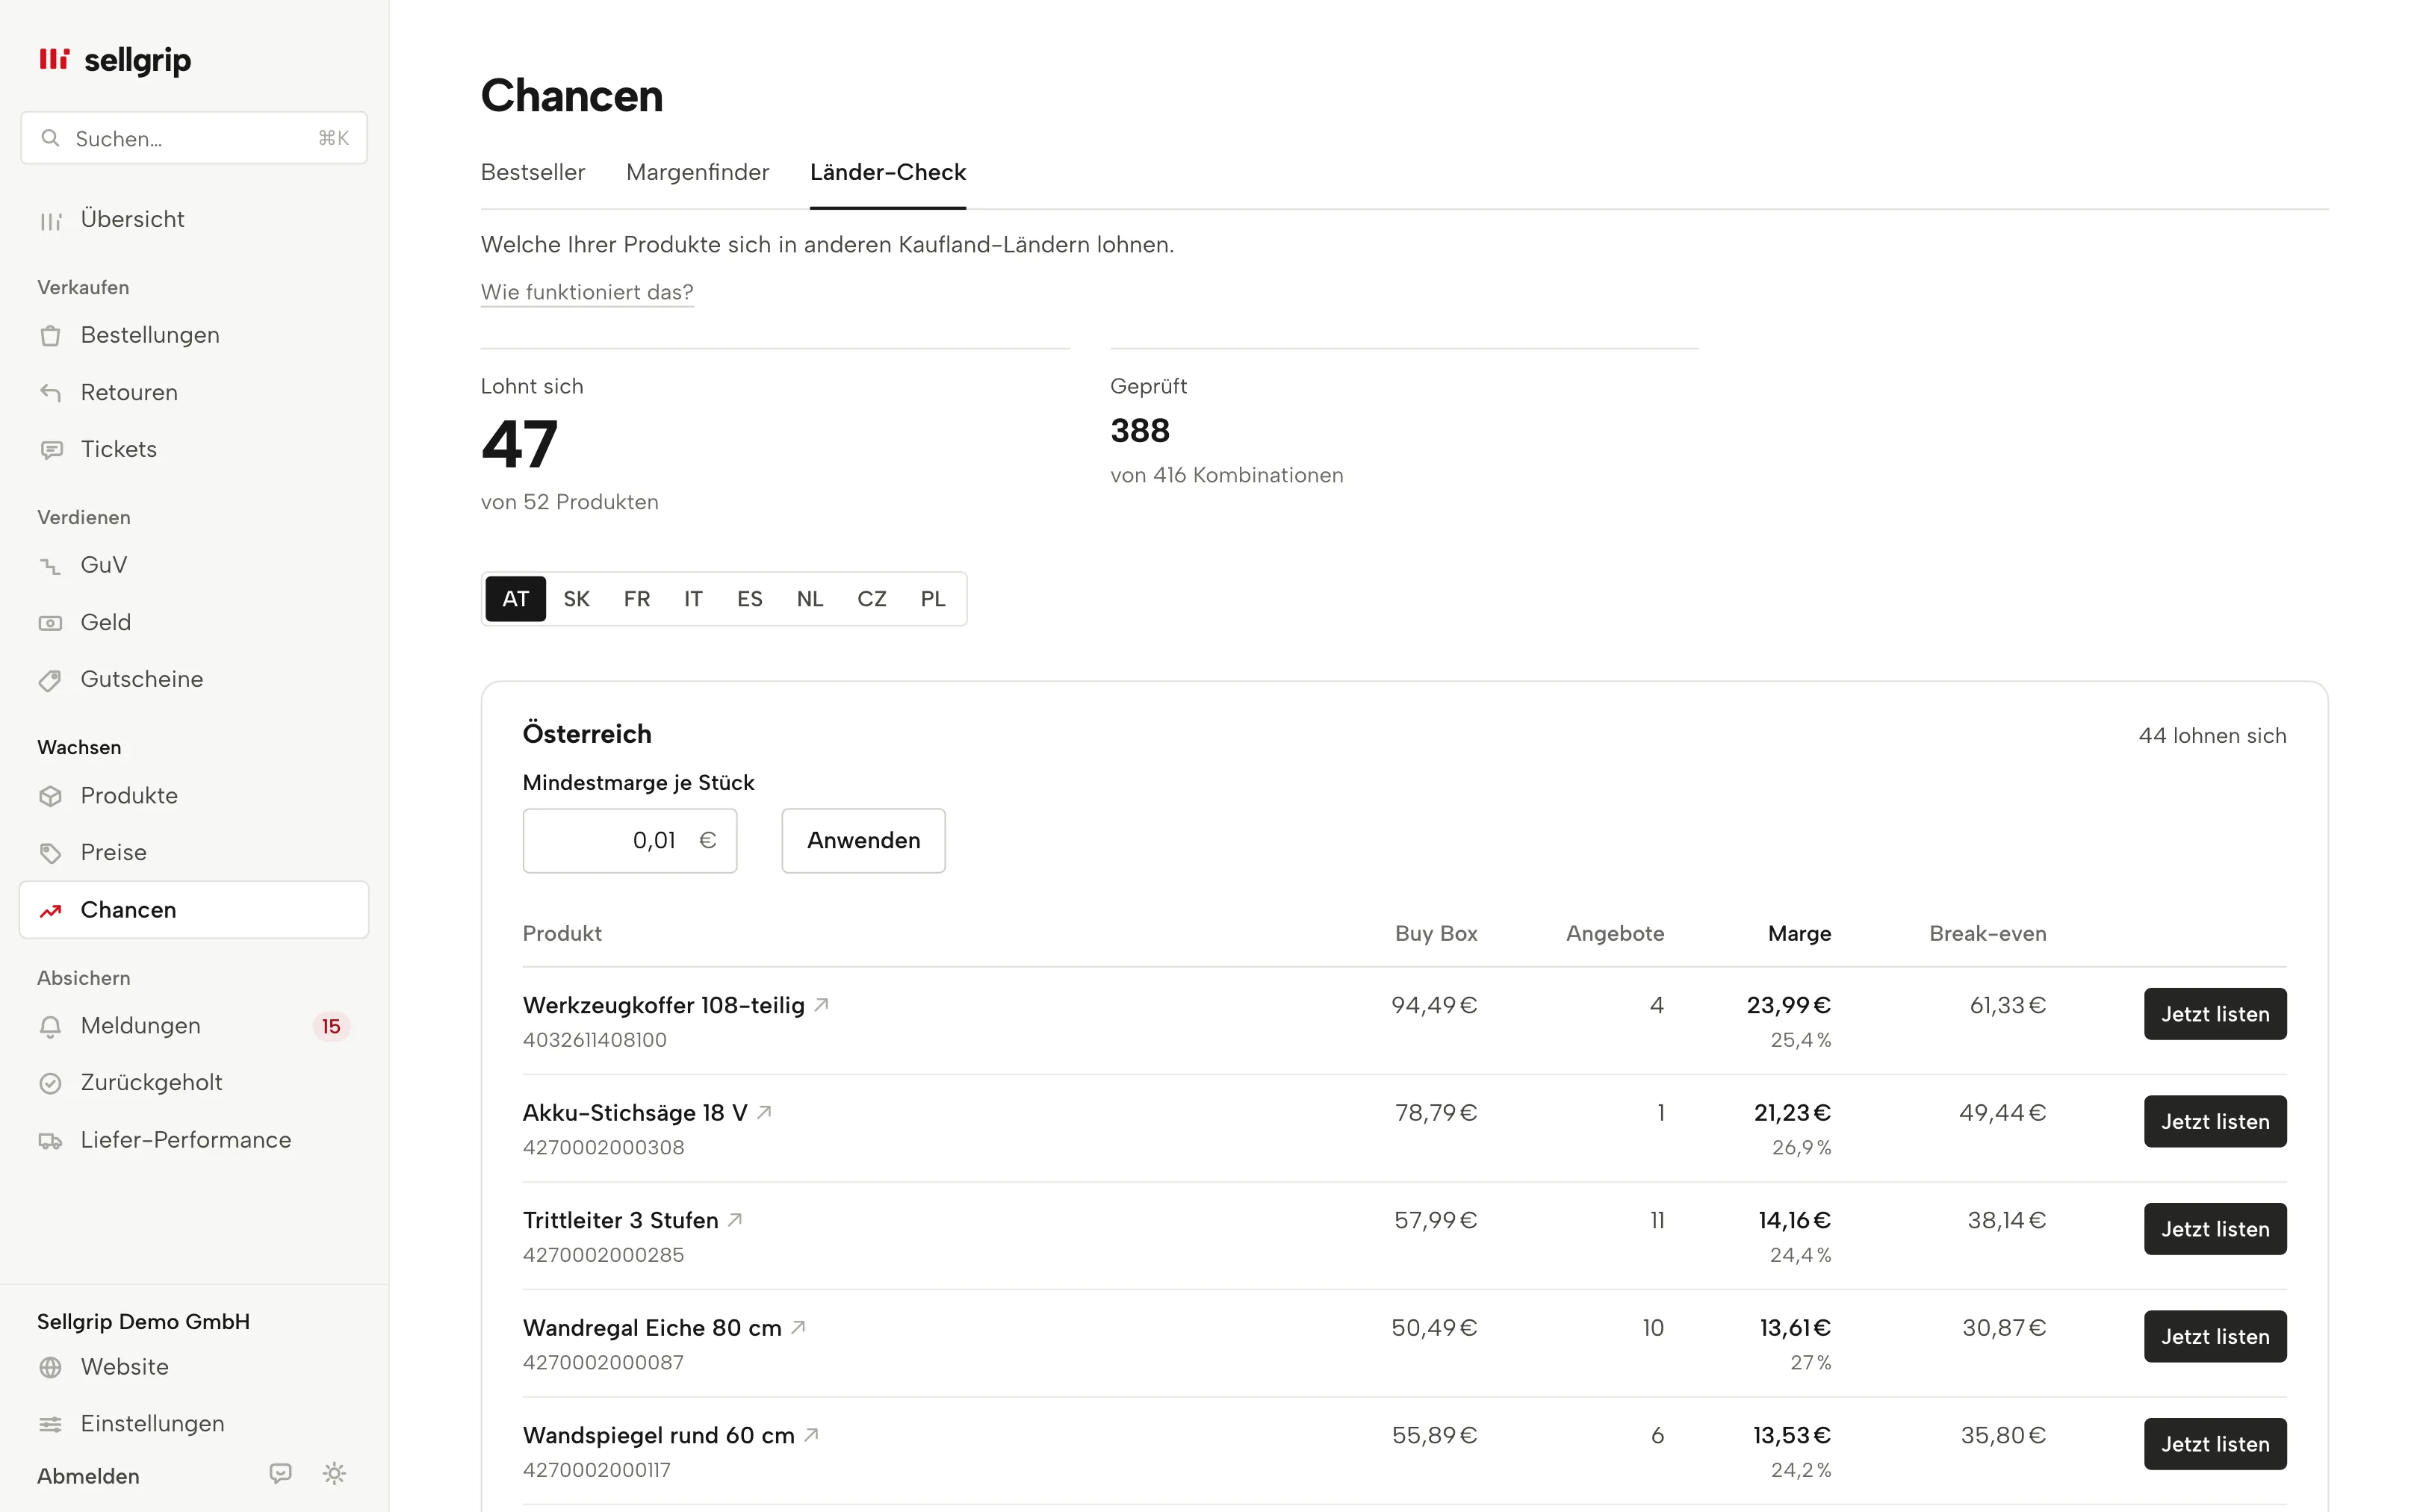Click the Meldungen bell icon

coord(50,1026)
